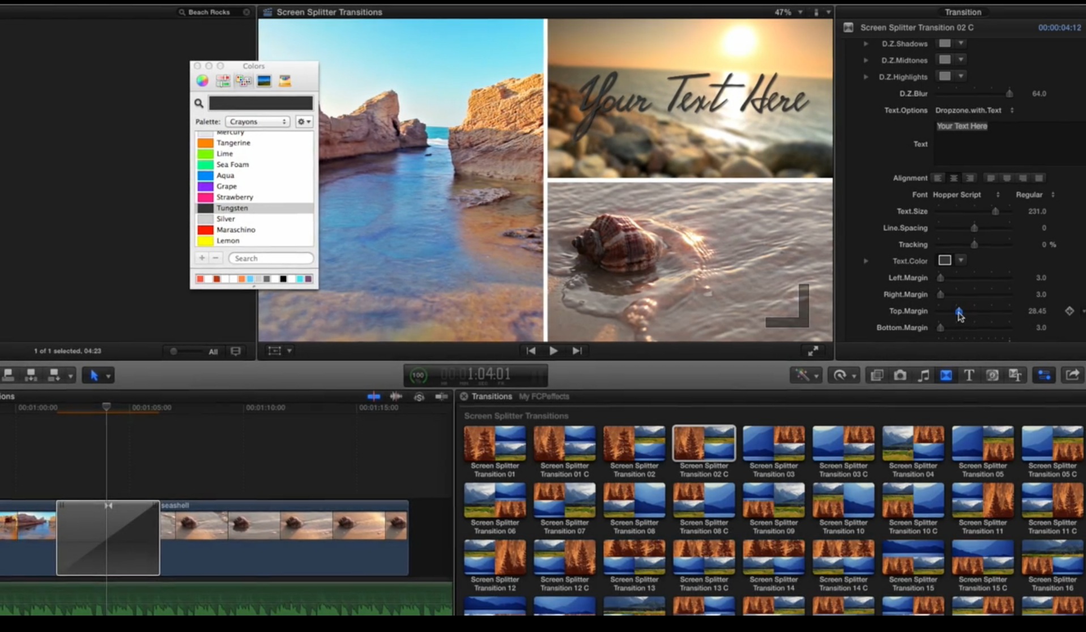The image size is (1086, 632).
Task: Open the Music and Sound browser
Action: pyautogui.click(x=923, y=375)
